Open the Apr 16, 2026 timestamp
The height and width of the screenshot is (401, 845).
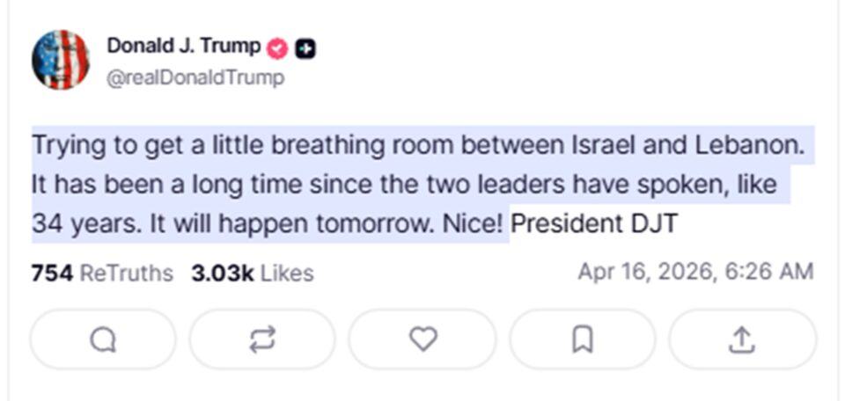click(694, 272)
